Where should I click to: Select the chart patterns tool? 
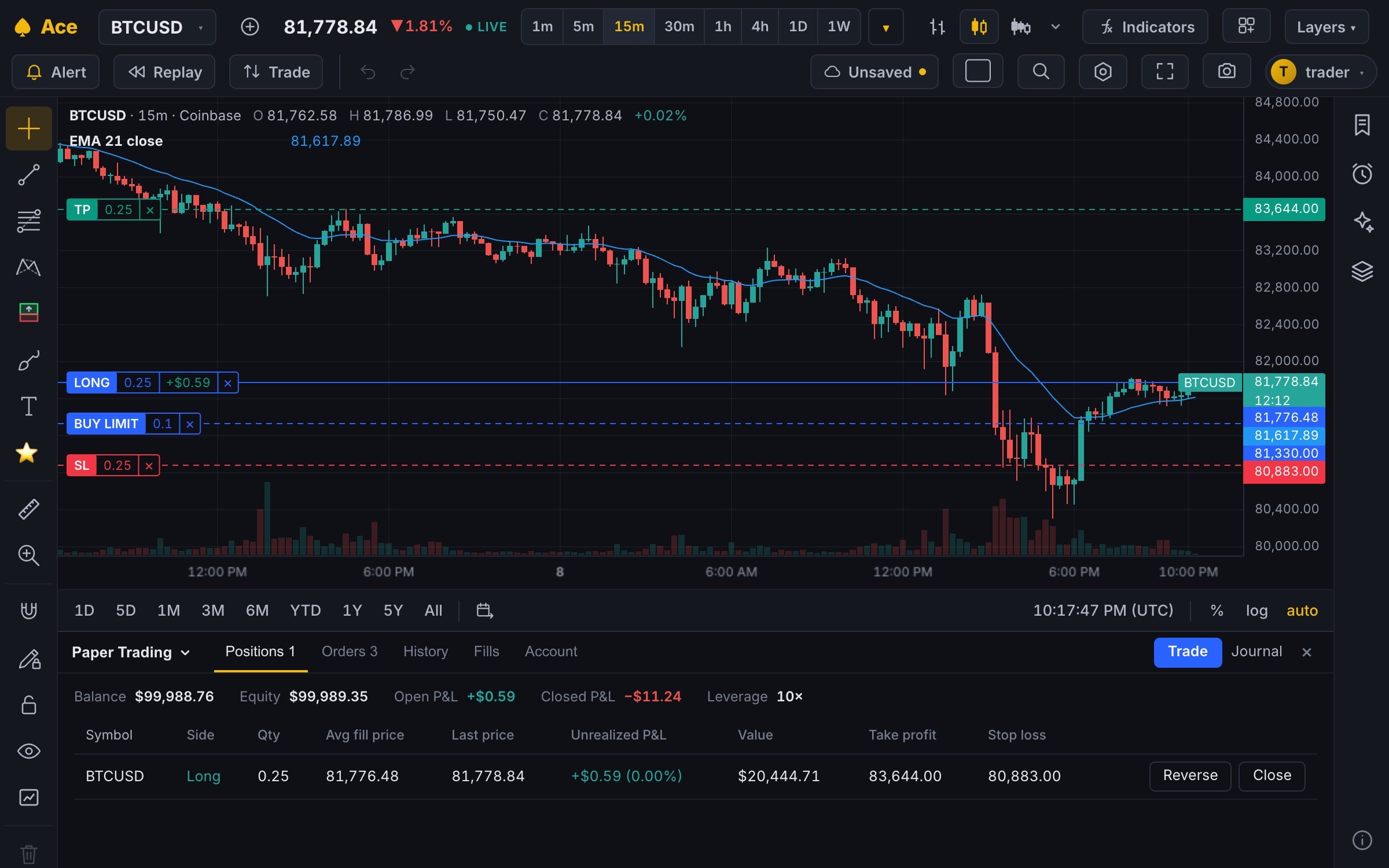click(28, 267)
